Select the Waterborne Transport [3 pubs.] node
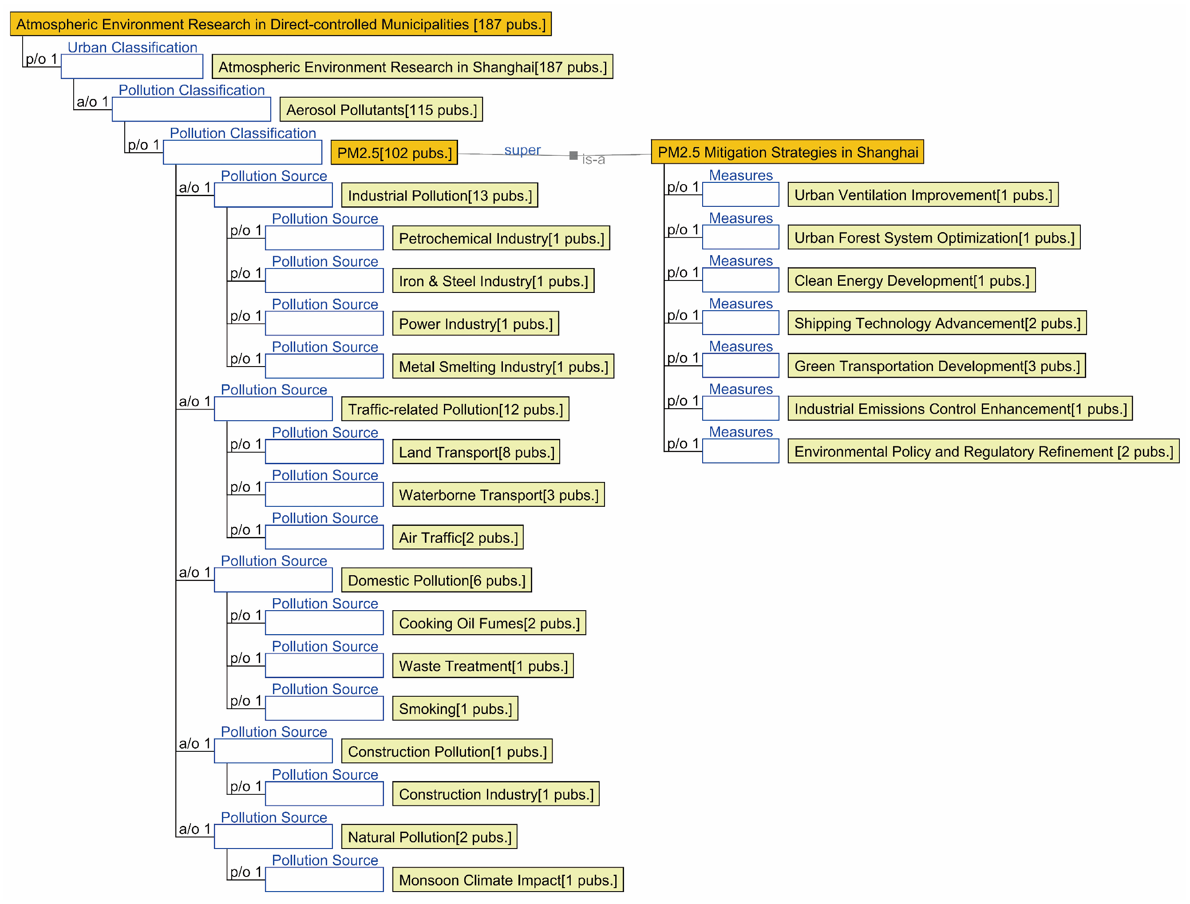1190x904 pixels. [498, 495]
